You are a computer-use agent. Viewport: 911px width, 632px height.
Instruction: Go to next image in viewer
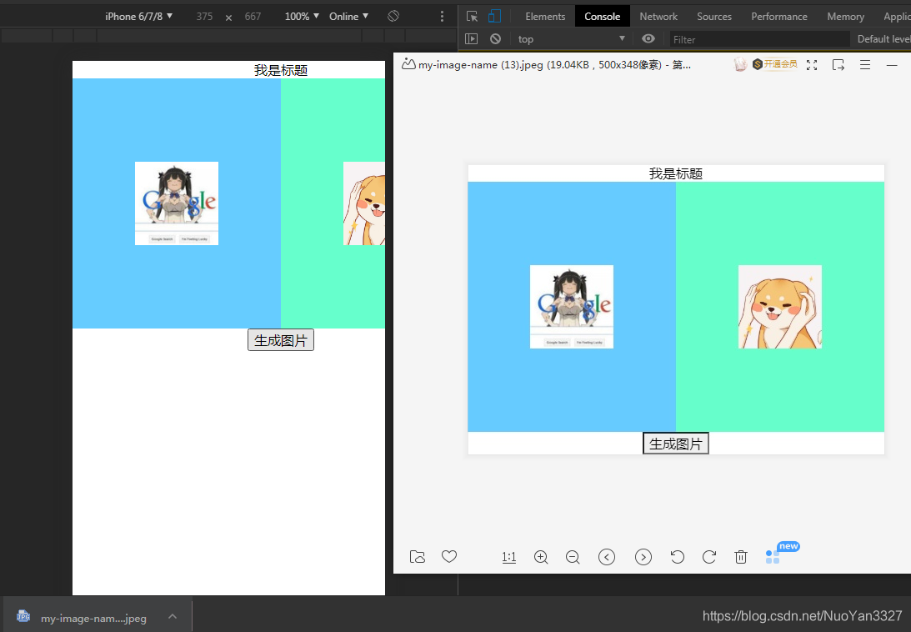pyautogui.click(x=643, y=557)
